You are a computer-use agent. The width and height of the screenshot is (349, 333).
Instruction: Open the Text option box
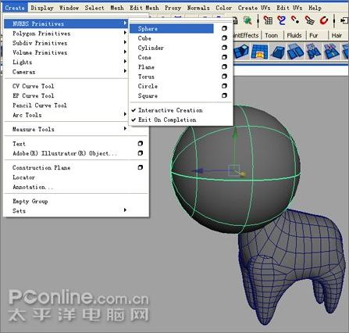pos(141,144)
